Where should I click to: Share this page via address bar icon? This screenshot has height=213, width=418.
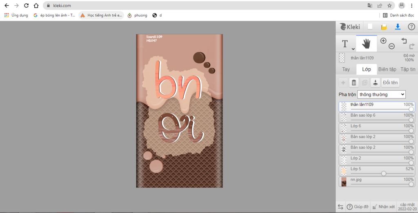[x=380, y=5]
